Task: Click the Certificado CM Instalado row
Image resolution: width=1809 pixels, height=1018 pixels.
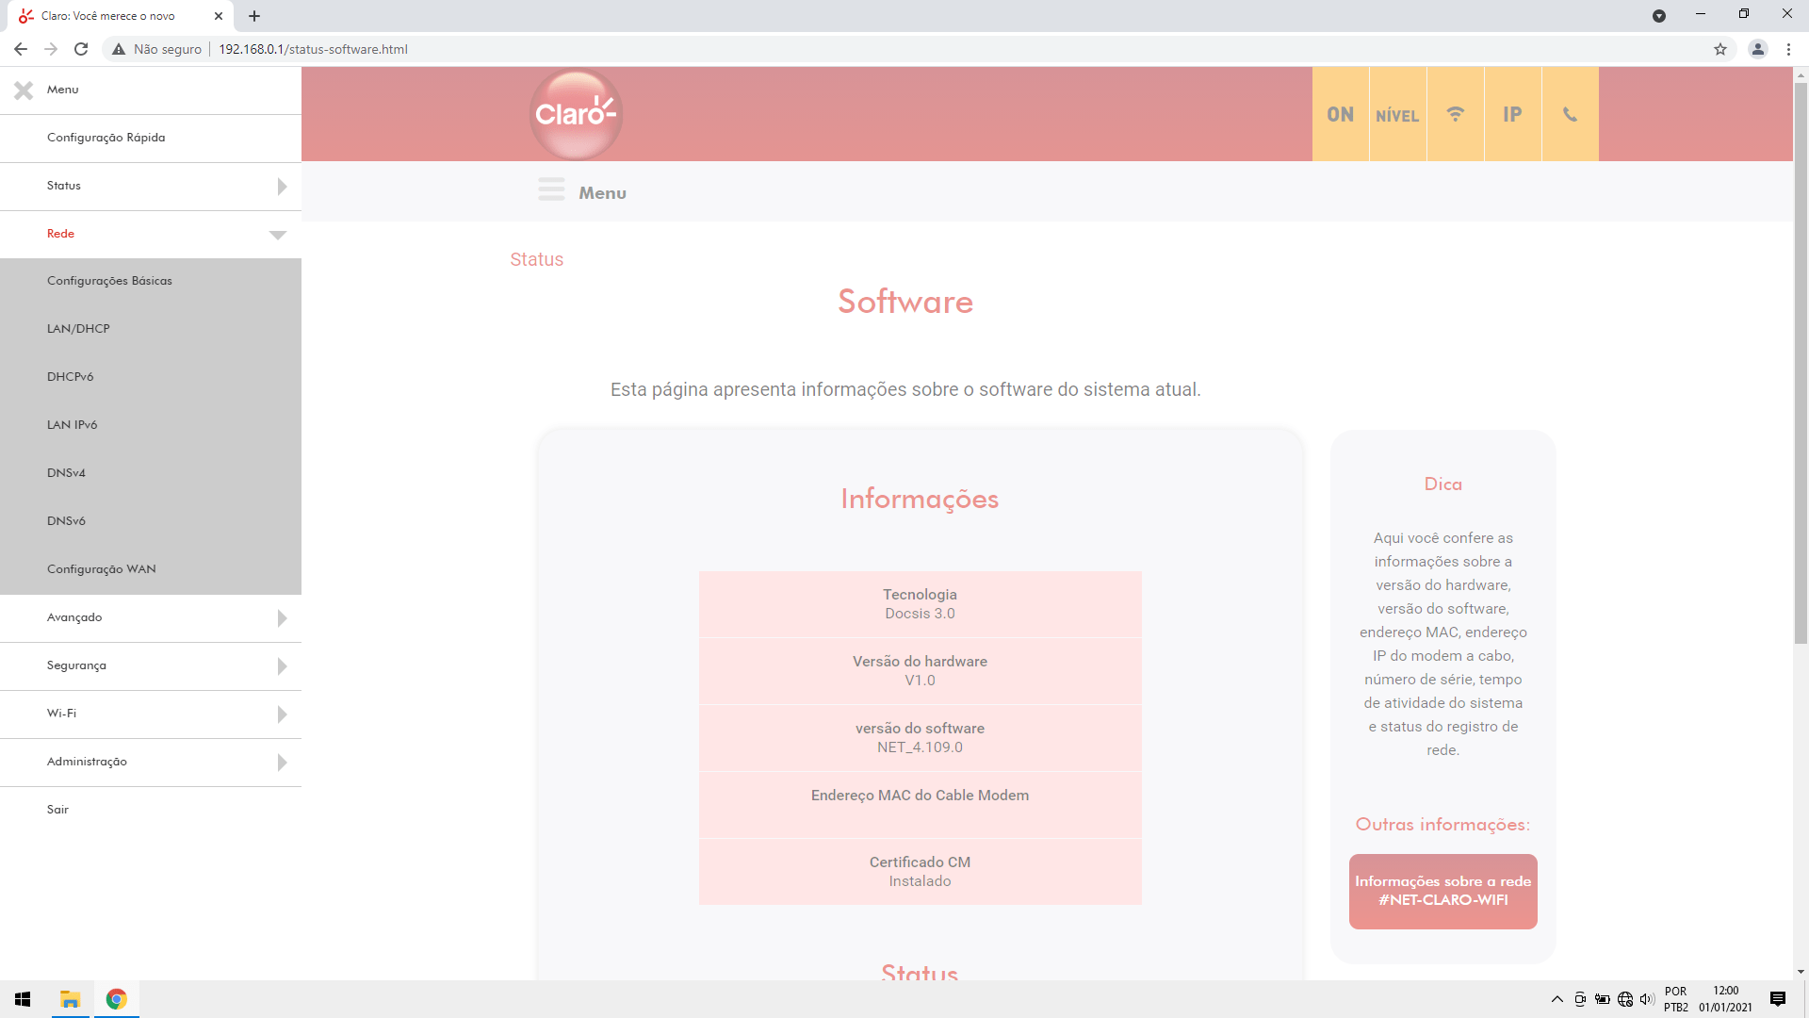Action: [920, 872]
